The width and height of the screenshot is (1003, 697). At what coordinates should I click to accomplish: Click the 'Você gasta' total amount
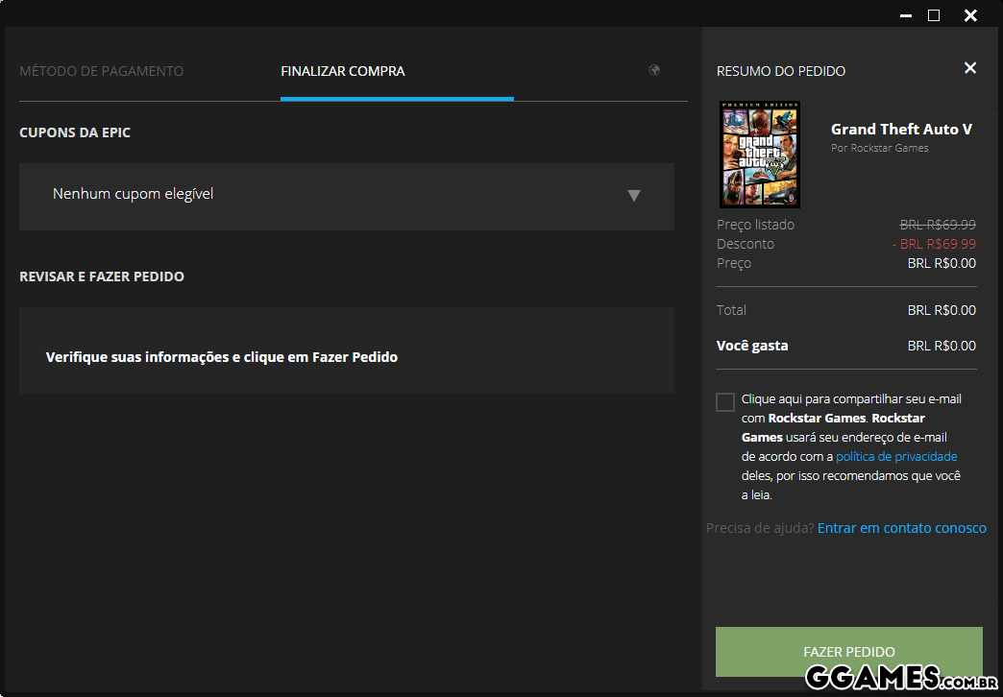point(941,346)
